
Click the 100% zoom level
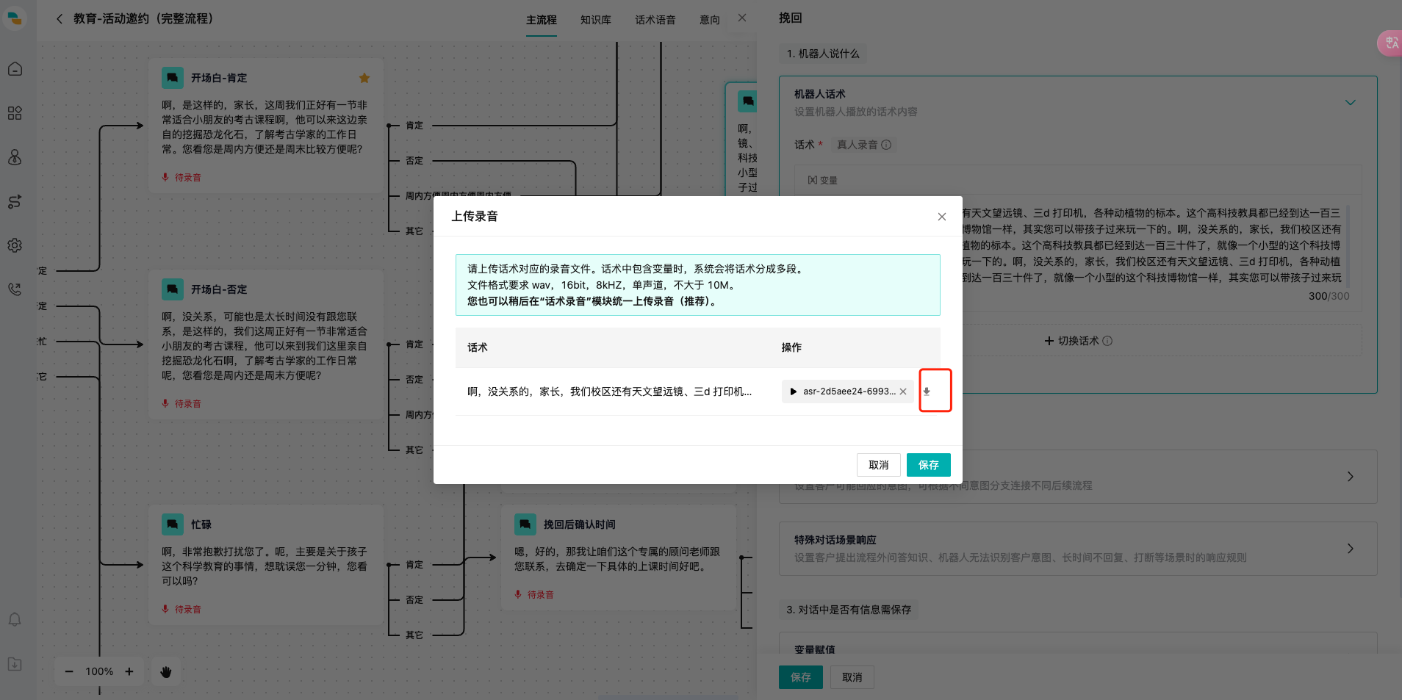point(99,671)
